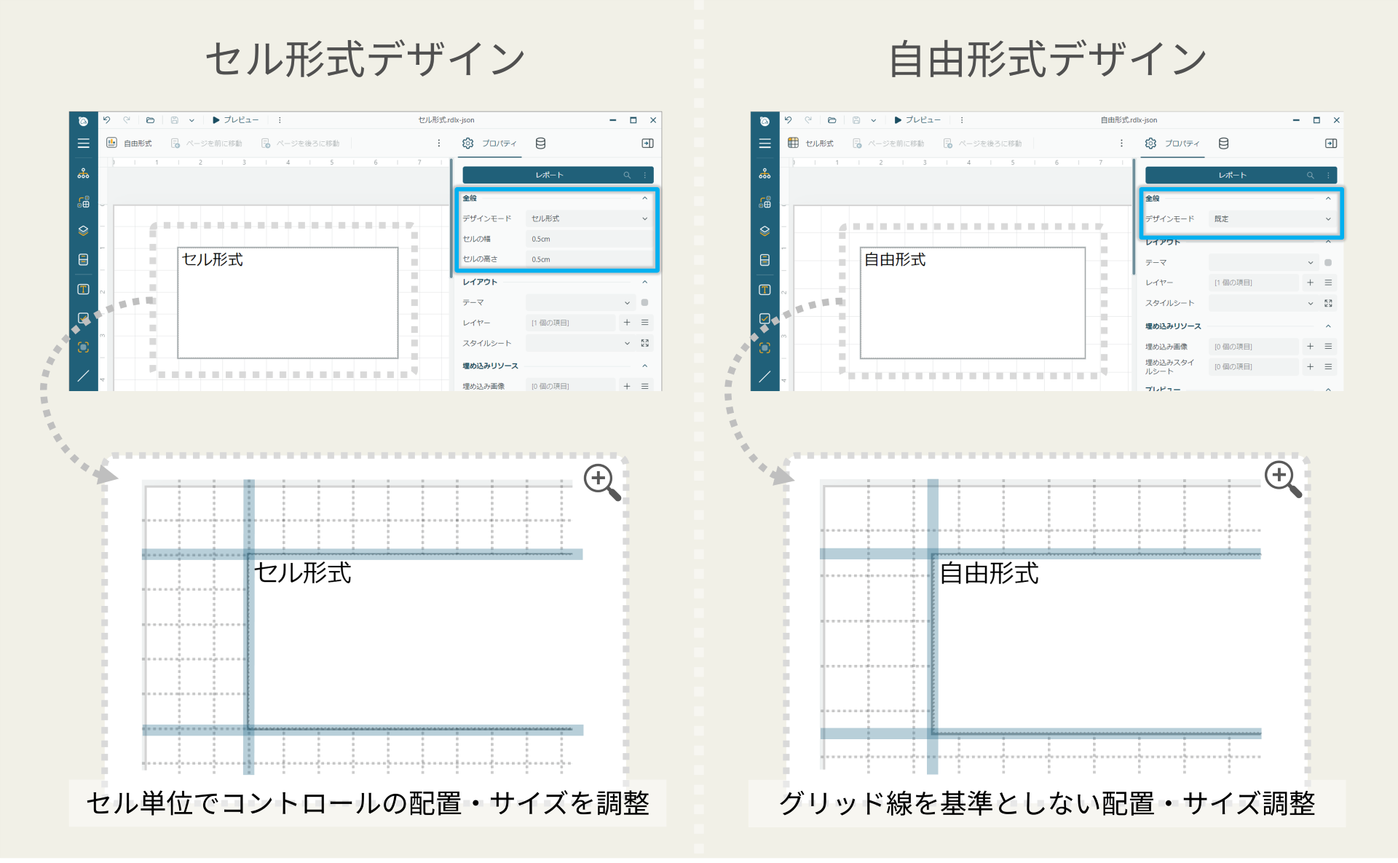Click the セルの幅 field showing 0.5cm
Viewport: 1398px width, 863px height.
tap(588, 239)
